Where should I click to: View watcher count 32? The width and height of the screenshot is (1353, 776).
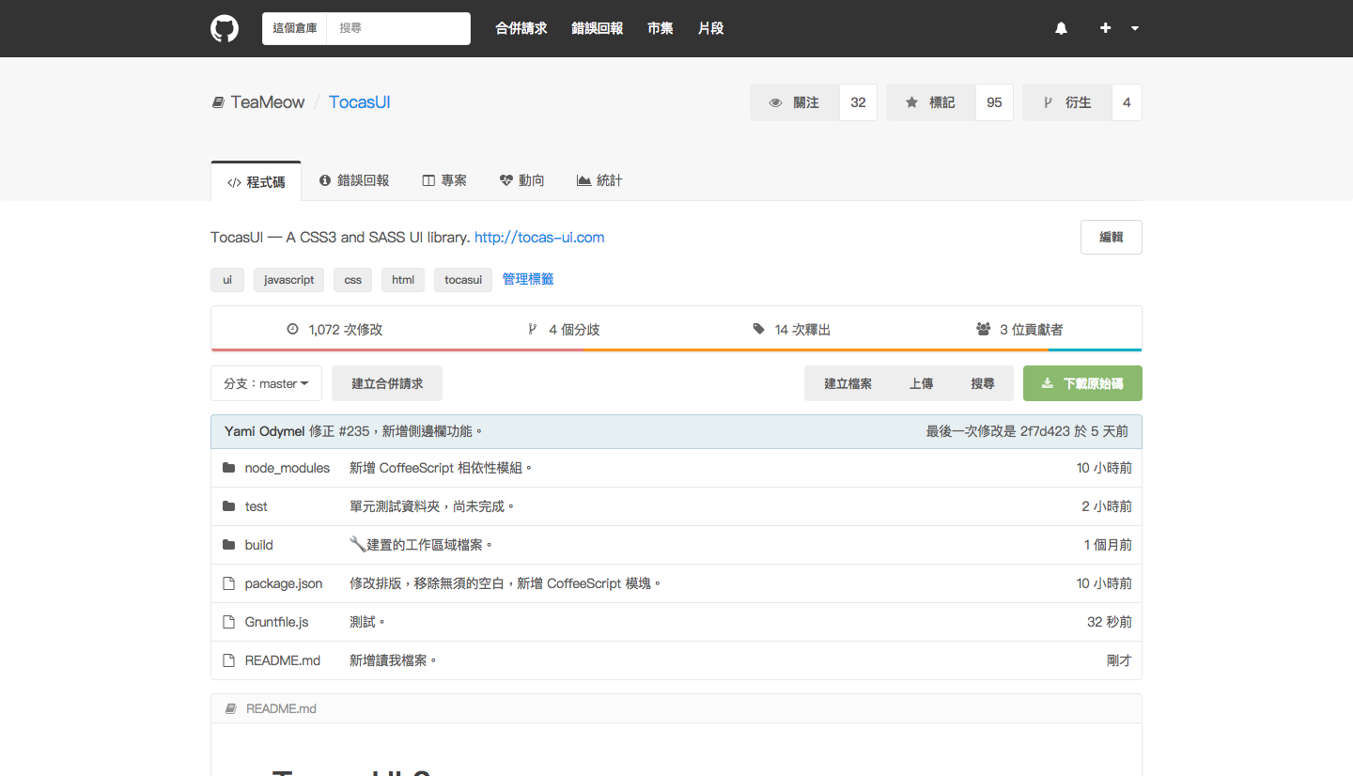coord(858,102)
